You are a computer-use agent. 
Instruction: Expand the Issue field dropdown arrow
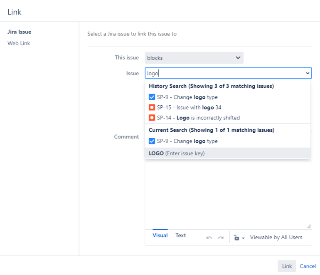coord(308,73)
